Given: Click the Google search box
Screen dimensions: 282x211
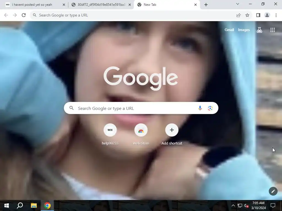Looking at the screenshot, I should [x=141, y=108].
